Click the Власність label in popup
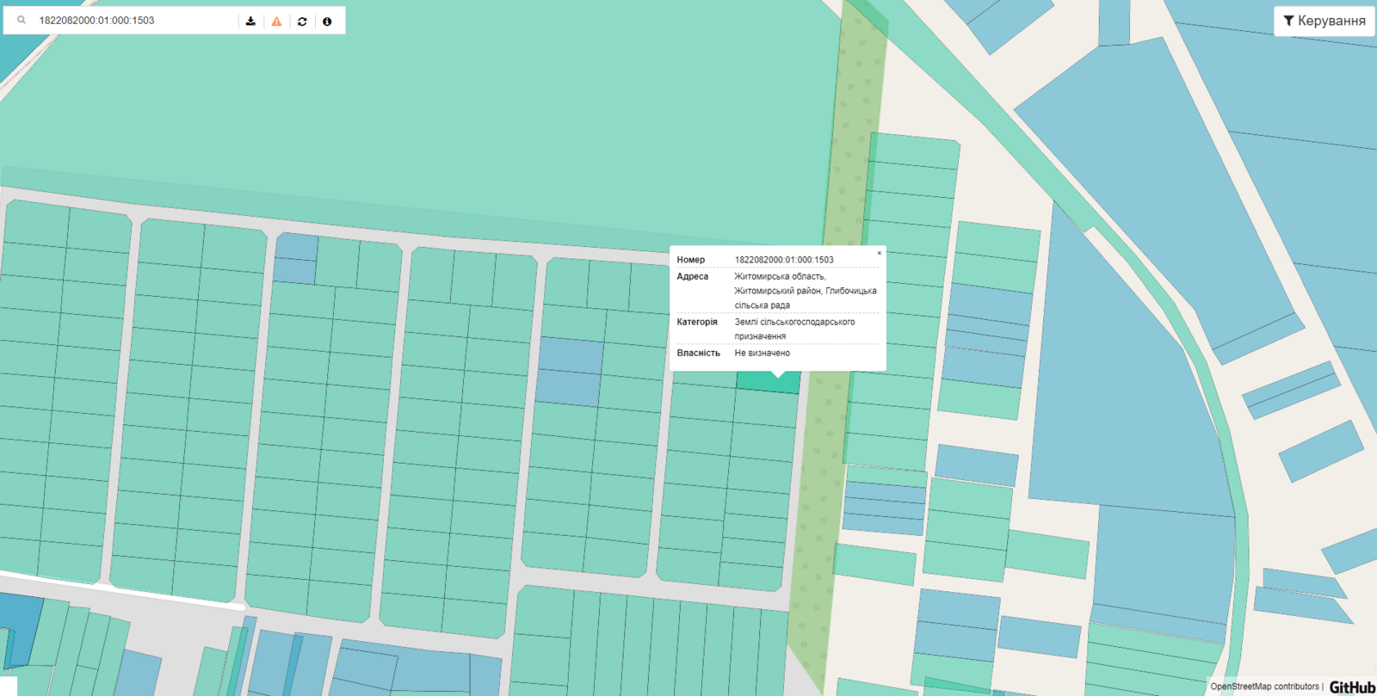Image resolution: width=1377 pixels, height=696 pixels. pyautogui.click(x=698, y=354)
